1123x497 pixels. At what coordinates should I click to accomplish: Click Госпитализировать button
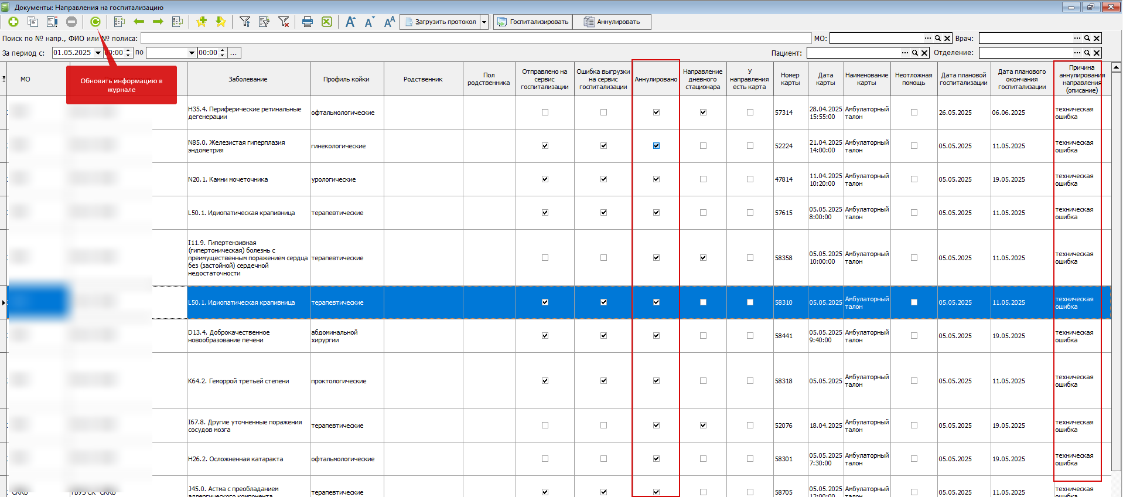pyautogui.click(x=533, y=22)
